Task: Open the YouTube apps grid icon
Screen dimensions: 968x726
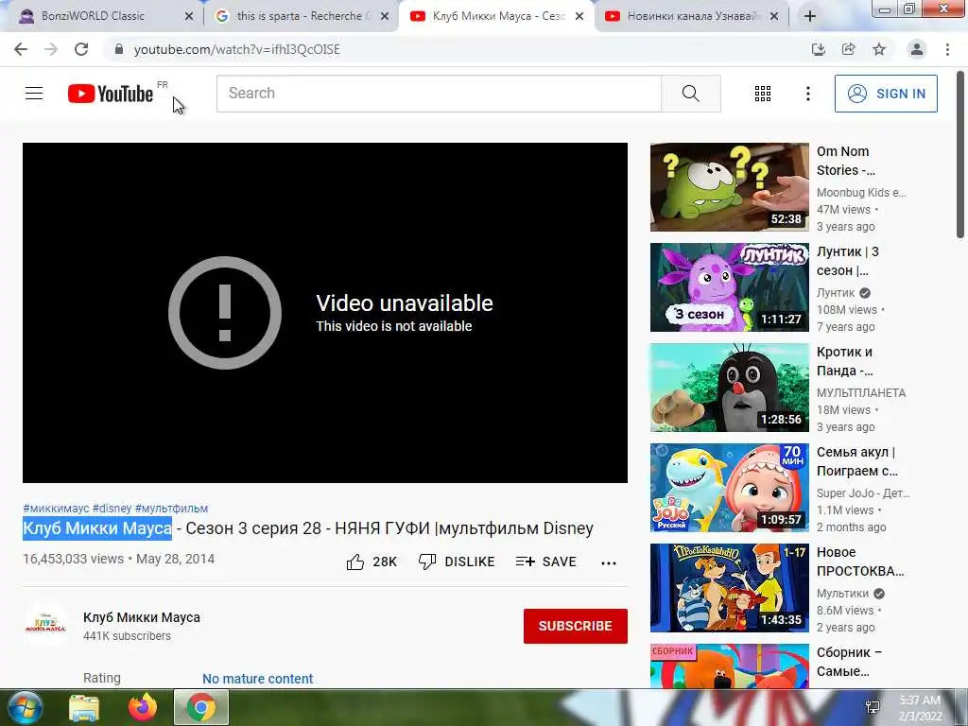Action: click(763, 94)
